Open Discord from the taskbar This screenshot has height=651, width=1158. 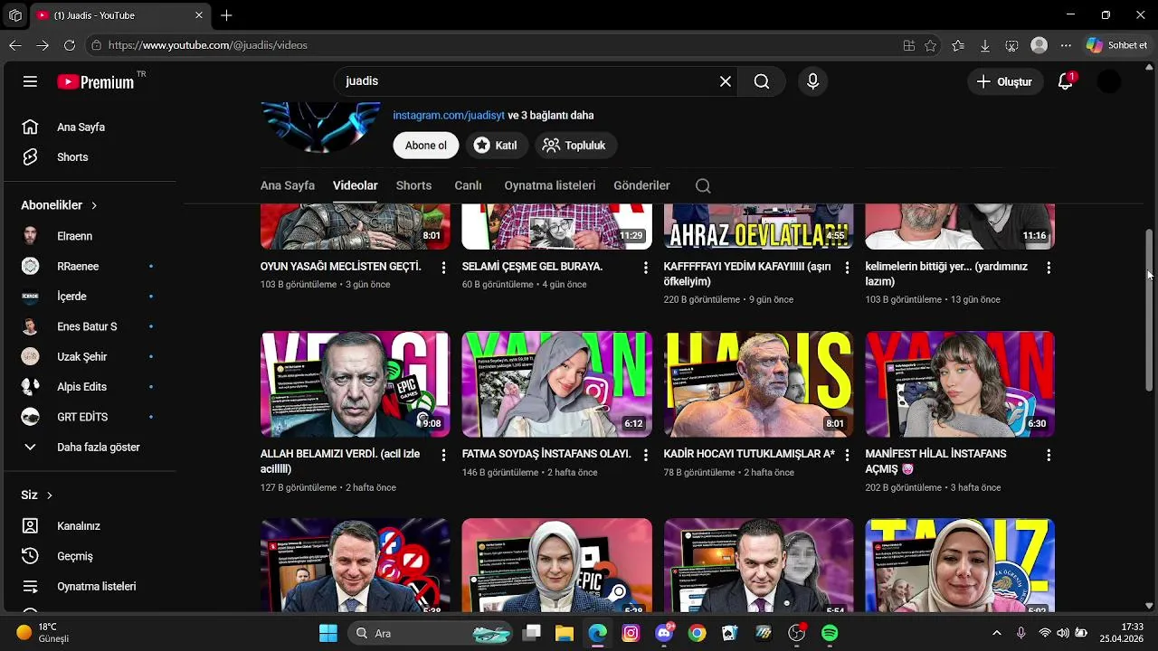point(664,633)
